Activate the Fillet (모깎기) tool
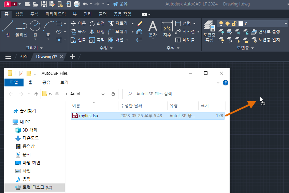The width and height of the screenshot is (289, 193). [x=118, y=31]
